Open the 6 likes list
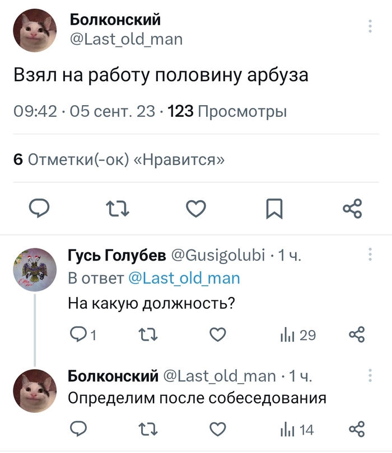This screenshot has height=453, width=392. 120,159
